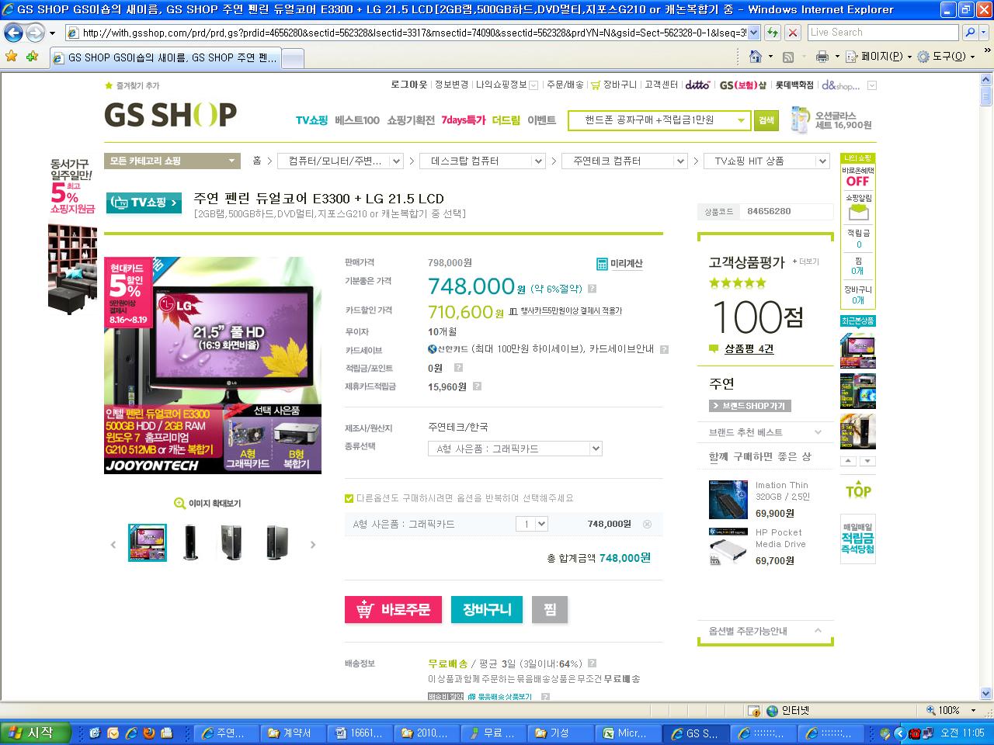This screenshot has width=994, height=745.
Task: Show previous product thumbnails arrow
Action: tap(113, 545)
